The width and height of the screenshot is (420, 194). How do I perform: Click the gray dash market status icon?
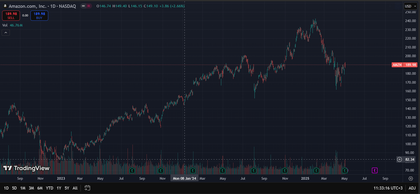[x=84, y=6]
